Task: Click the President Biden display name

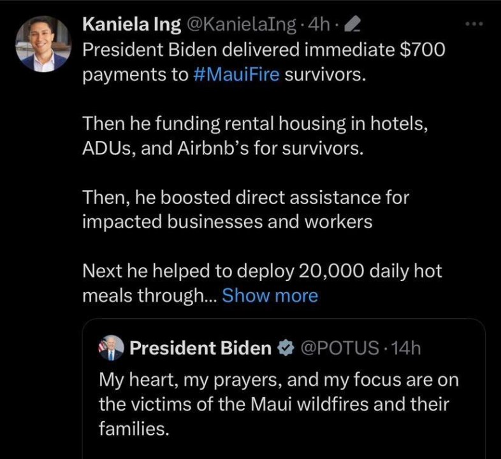Action: 200,348
